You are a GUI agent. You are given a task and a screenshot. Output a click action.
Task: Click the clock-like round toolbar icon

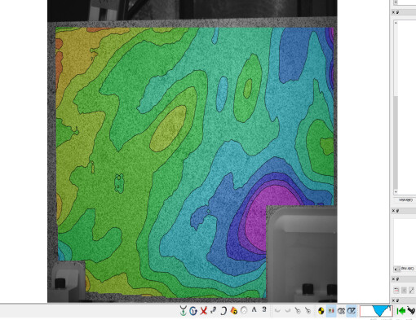[244, 311]
